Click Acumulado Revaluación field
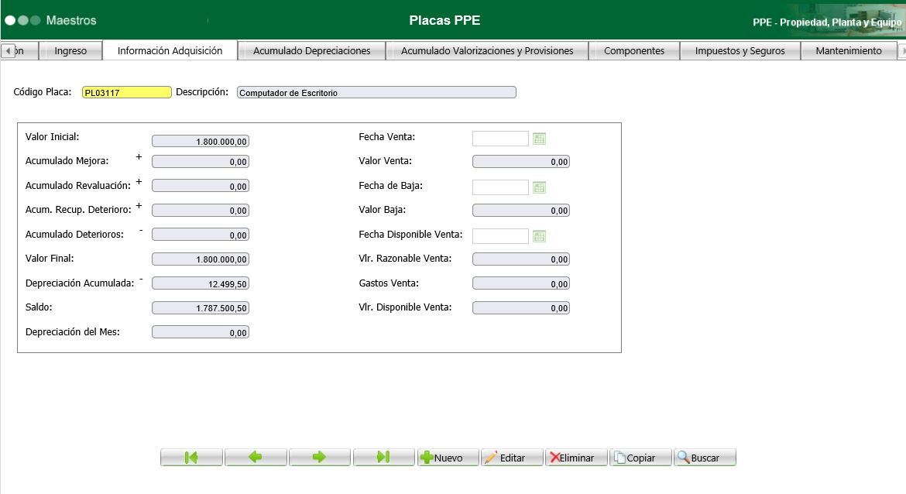Viewport: 906px width, 494px height. click(201, 186)
